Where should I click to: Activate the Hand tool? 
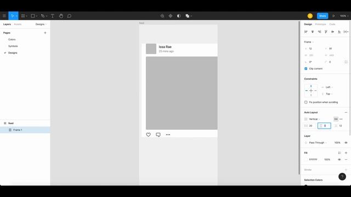tap(61, 16)
